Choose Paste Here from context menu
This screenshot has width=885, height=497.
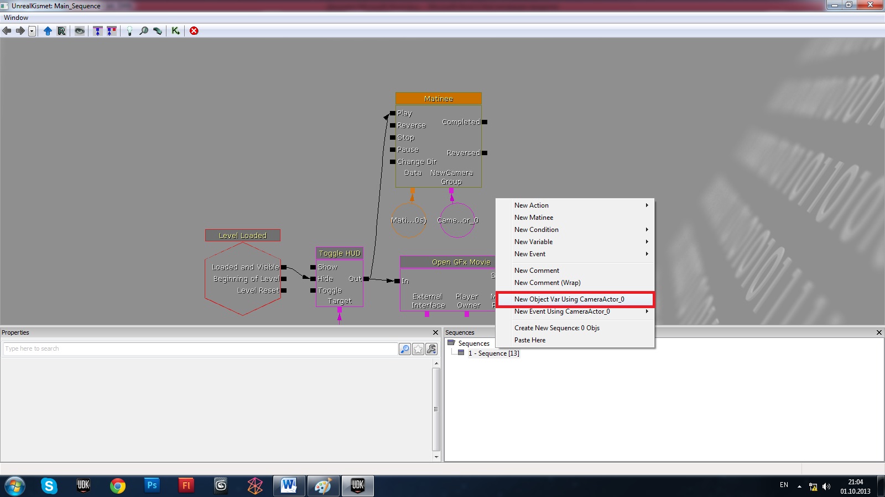click(575, 340)
